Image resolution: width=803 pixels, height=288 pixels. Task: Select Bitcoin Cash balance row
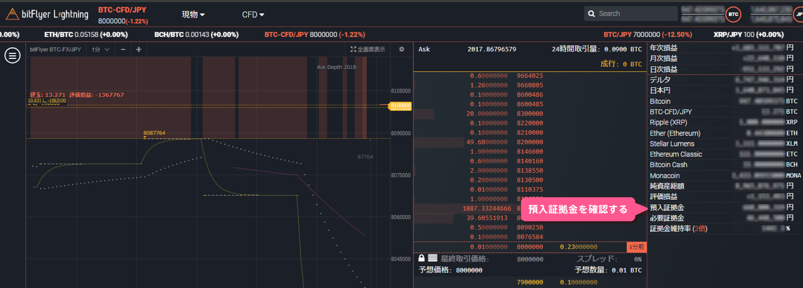pos(725,164)
